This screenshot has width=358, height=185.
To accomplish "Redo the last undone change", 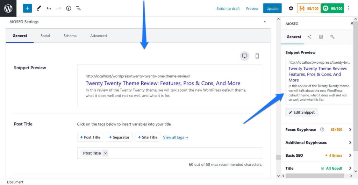I will [59, 8].
